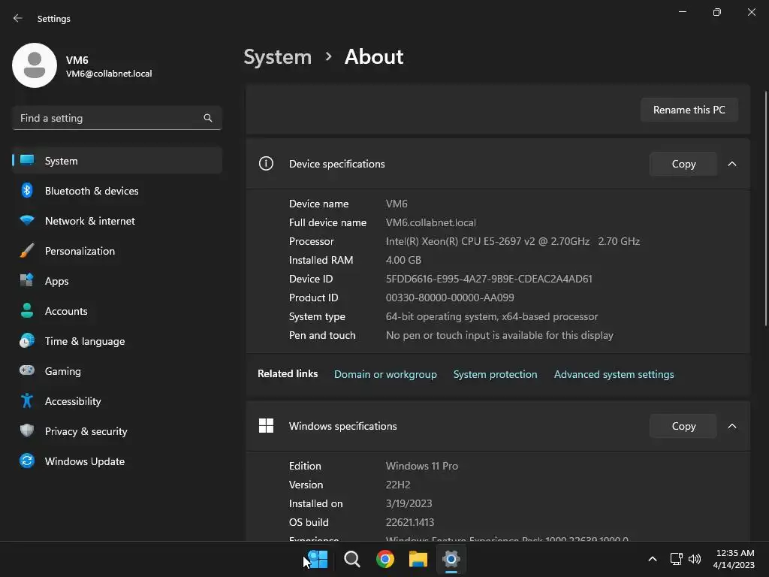Click the Device ID value 5FDD6616-E995-4A27-9B9E-CDEAC2A4AD61

click(489, 279)
